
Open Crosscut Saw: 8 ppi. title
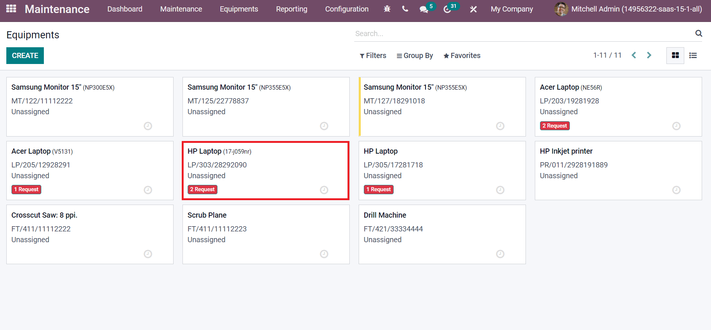44,215
